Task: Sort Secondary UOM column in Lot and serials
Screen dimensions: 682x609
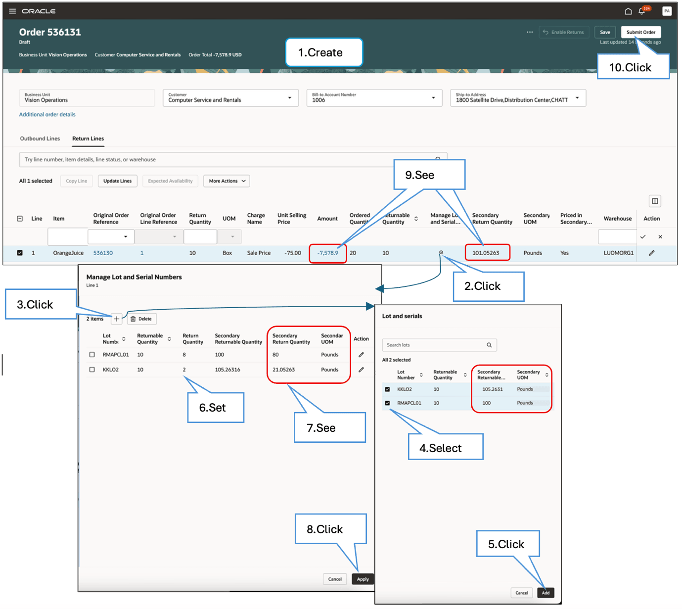Action: [546, 375]
